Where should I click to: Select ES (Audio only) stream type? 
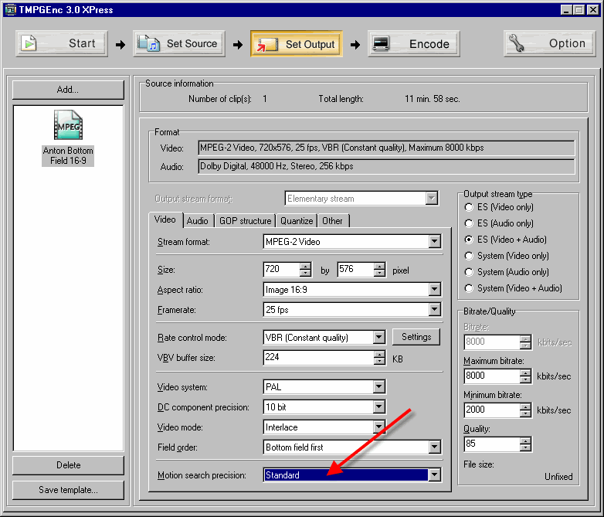(469, 223)
